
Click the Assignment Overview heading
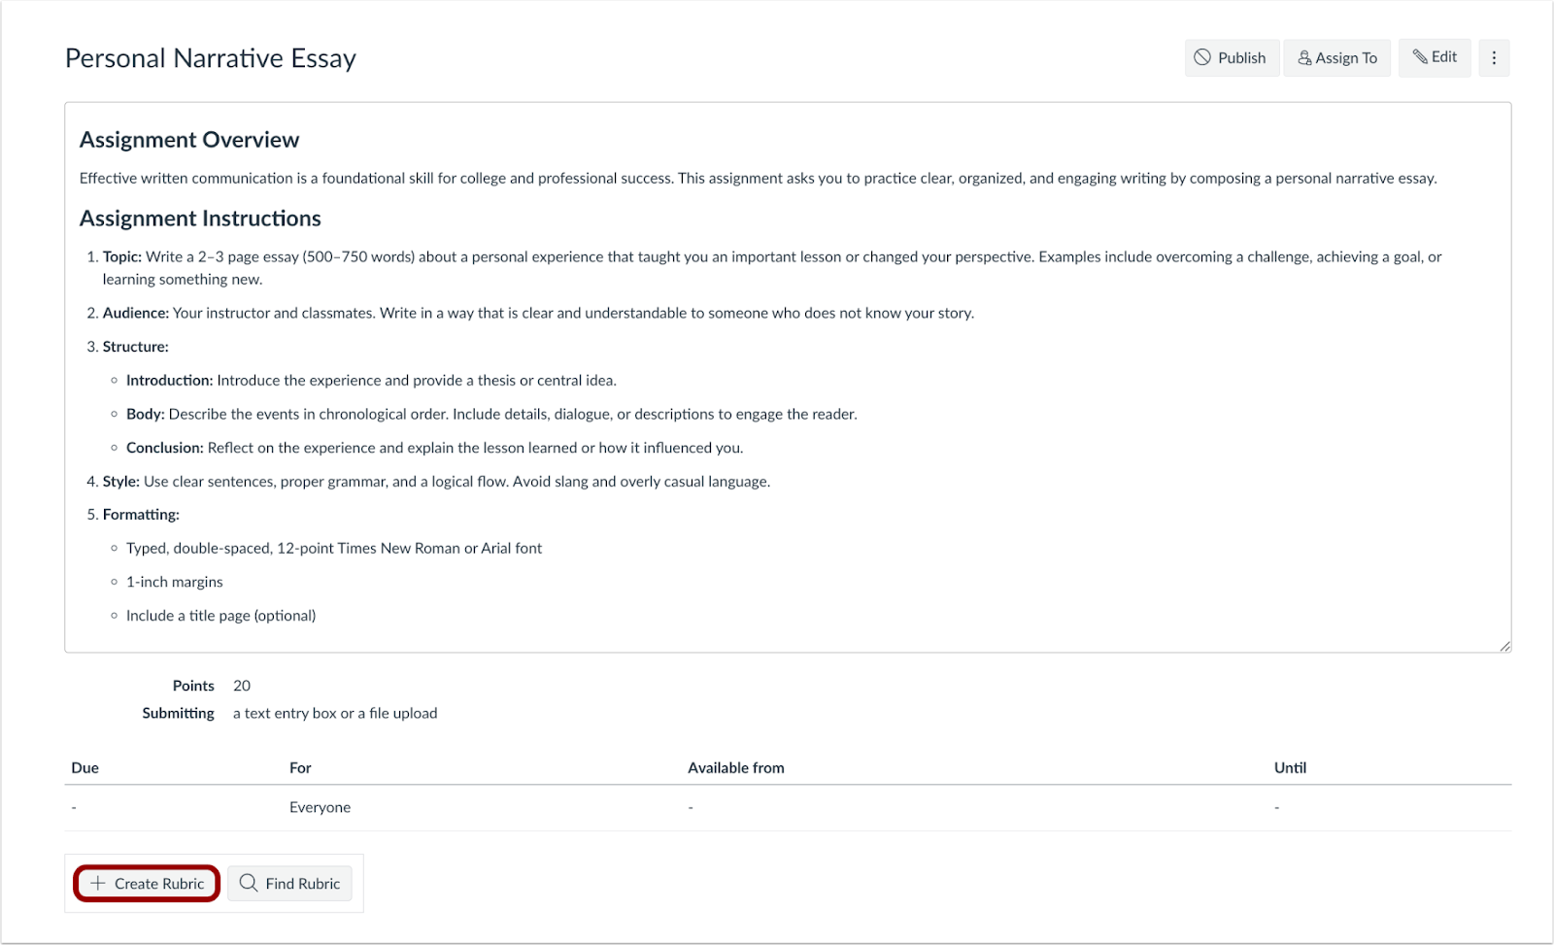pos(188,139)
